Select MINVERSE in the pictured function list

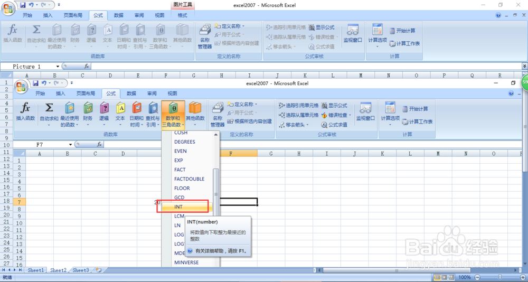click(186, 262)
